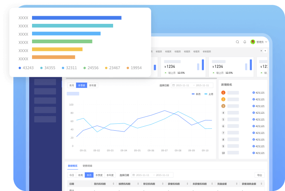Expand the 管理员 user dropdown
Viewport: 285px width, 191px height.
(266, 42)
